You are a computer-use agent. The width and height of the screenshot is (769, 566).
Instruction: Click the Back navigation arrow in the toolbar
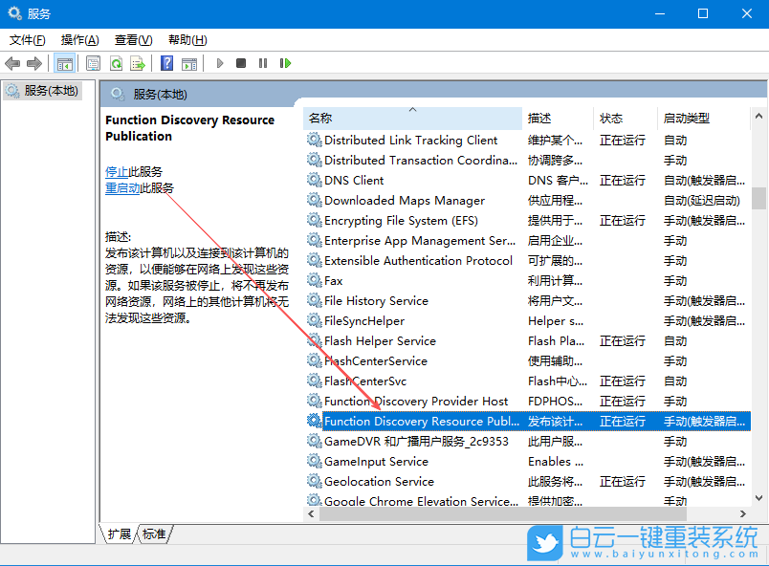coord(12,63)
